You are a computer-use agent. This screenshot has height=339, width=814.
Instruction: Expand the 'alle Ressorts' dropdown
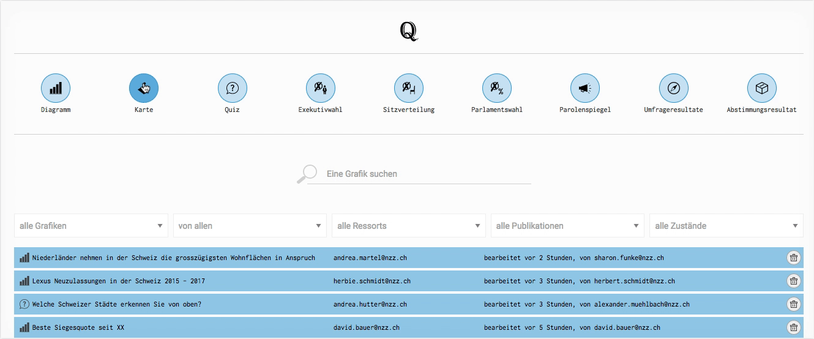click(409, 226)
